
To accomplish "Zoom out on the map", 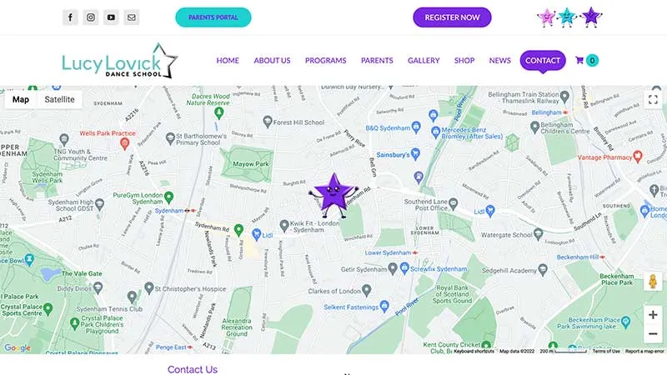I will [x=653, y=334].
